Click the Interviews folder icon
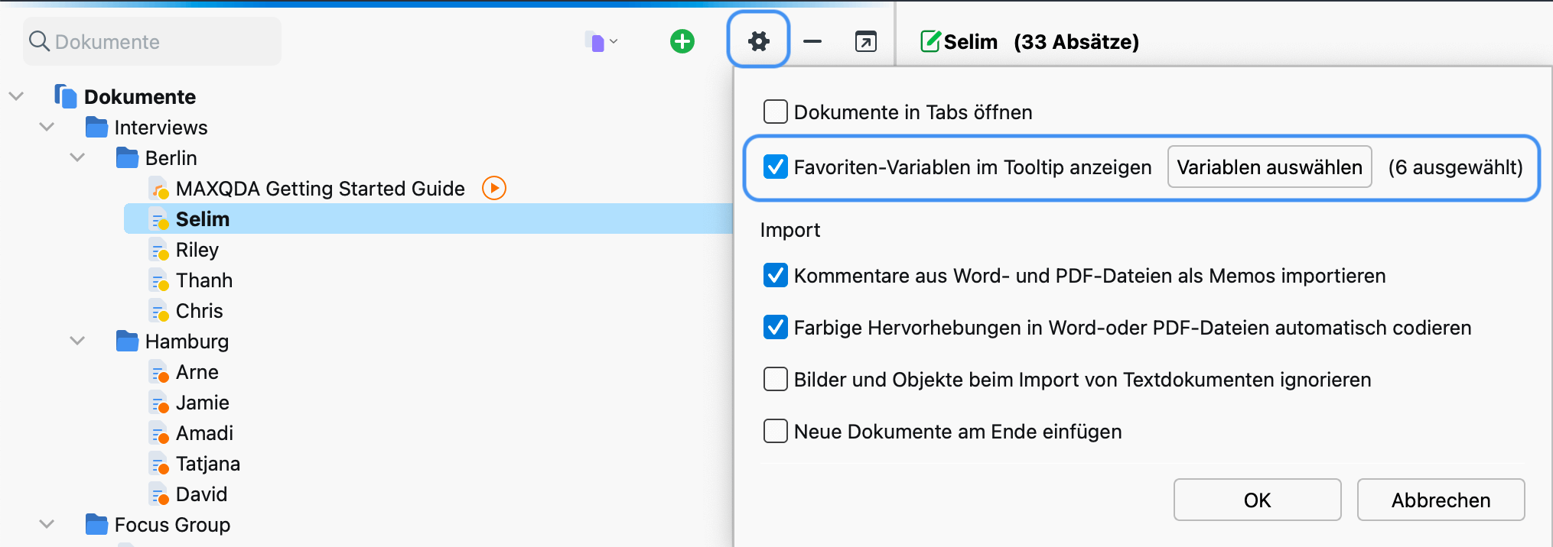 96,127
